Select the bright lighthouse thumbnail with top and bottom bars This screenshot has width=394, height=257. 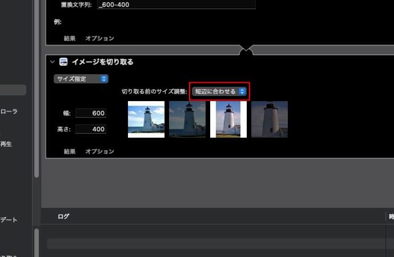(x=146, y=119)
